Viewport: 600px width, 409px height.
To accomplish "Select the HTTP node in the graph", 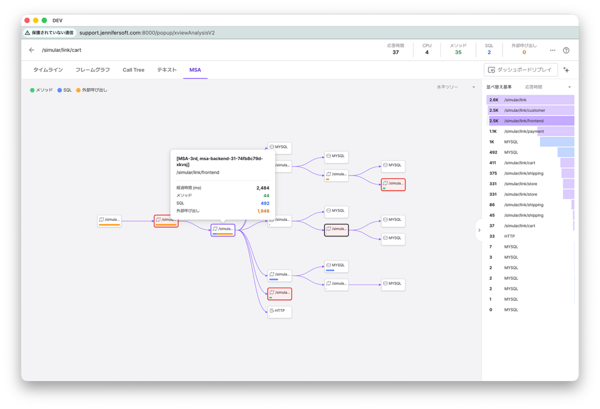I will 279,311.
